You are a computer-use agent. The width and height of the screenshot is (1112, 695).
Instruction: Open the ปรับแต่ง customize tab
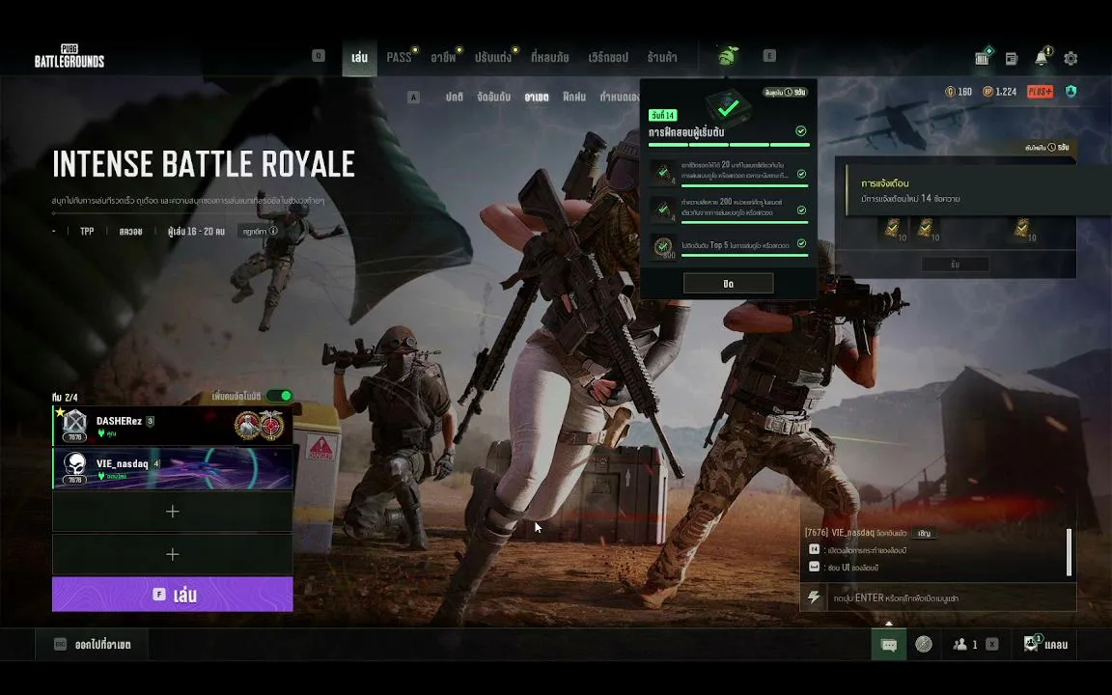[493, 58]
